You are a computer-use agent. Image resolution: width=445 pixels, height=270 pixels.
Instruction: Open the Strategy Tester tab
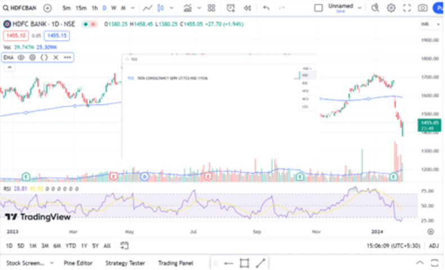coord(125,263)
